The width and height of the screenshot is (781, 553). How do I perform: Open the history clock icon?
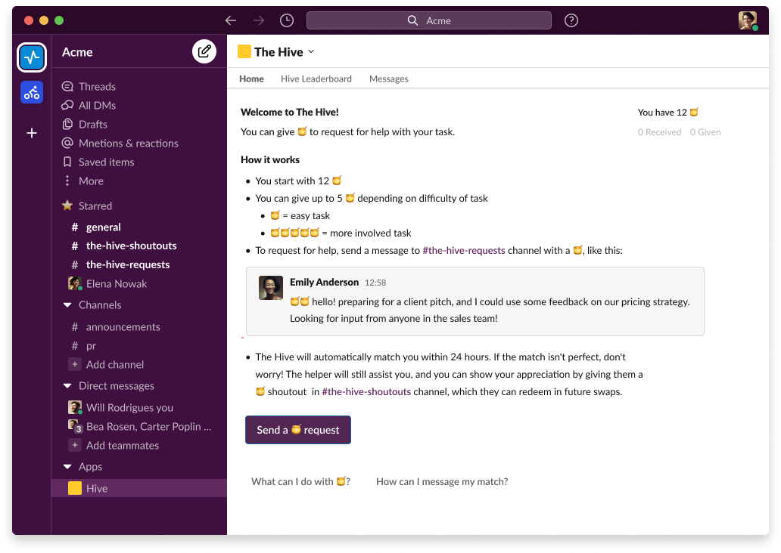click(x=286, y=20)
